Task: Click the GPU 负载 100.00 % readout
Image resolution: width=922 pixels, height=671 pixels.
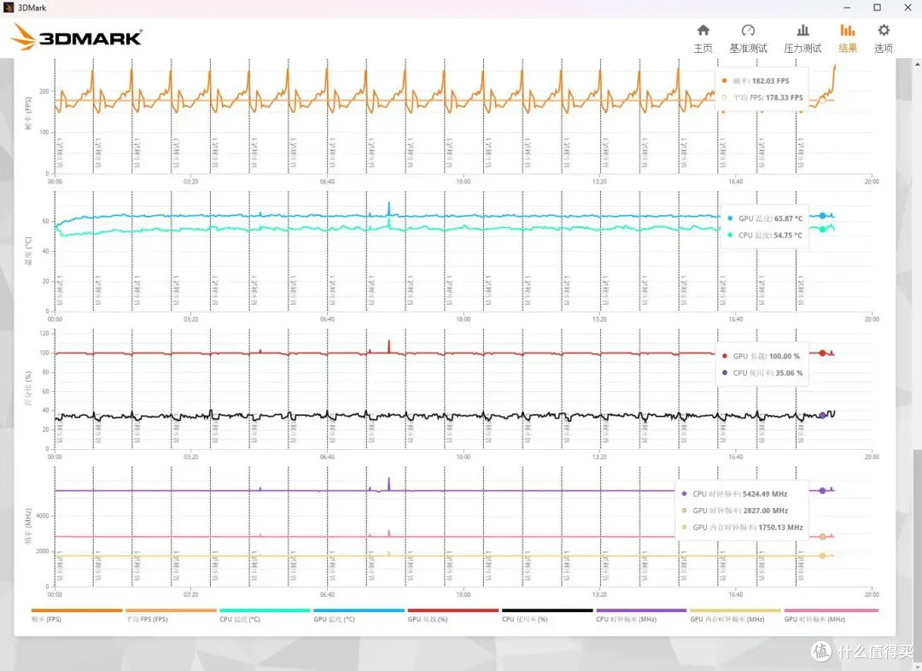Action: (x=766, y=356)
